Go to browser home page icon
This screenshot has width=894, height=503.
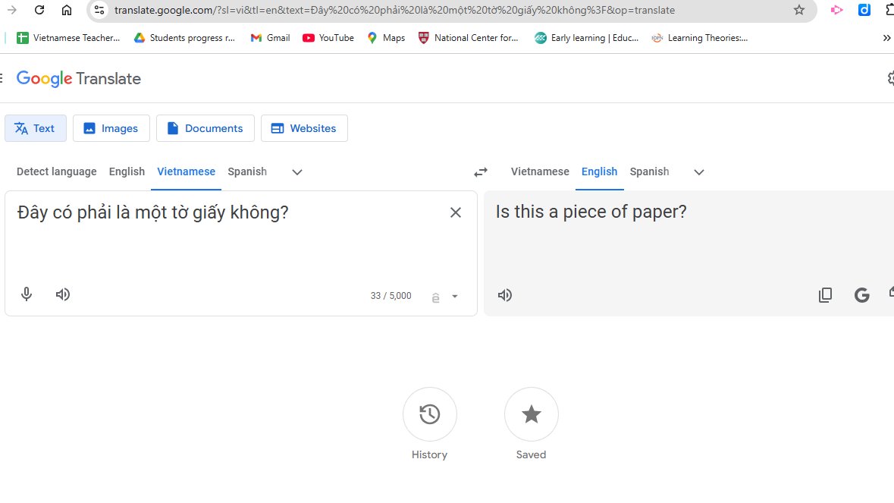coord(67,11)
